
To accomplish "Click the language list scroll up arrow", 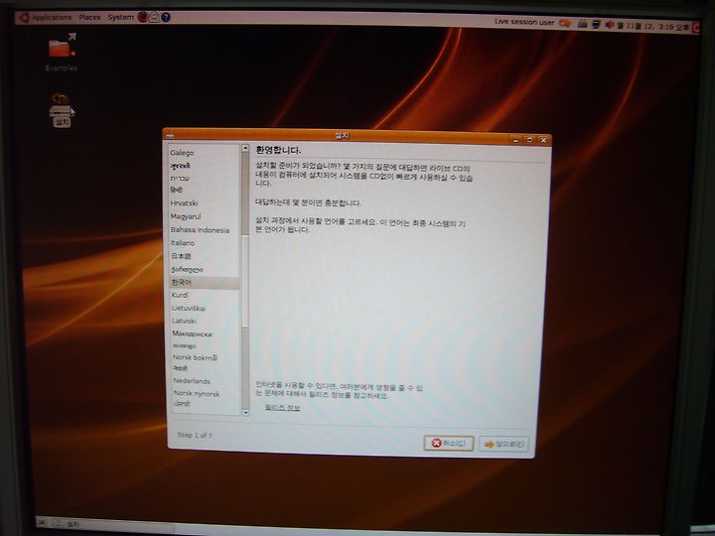I will pyautogui.click(x=245, y=148).
